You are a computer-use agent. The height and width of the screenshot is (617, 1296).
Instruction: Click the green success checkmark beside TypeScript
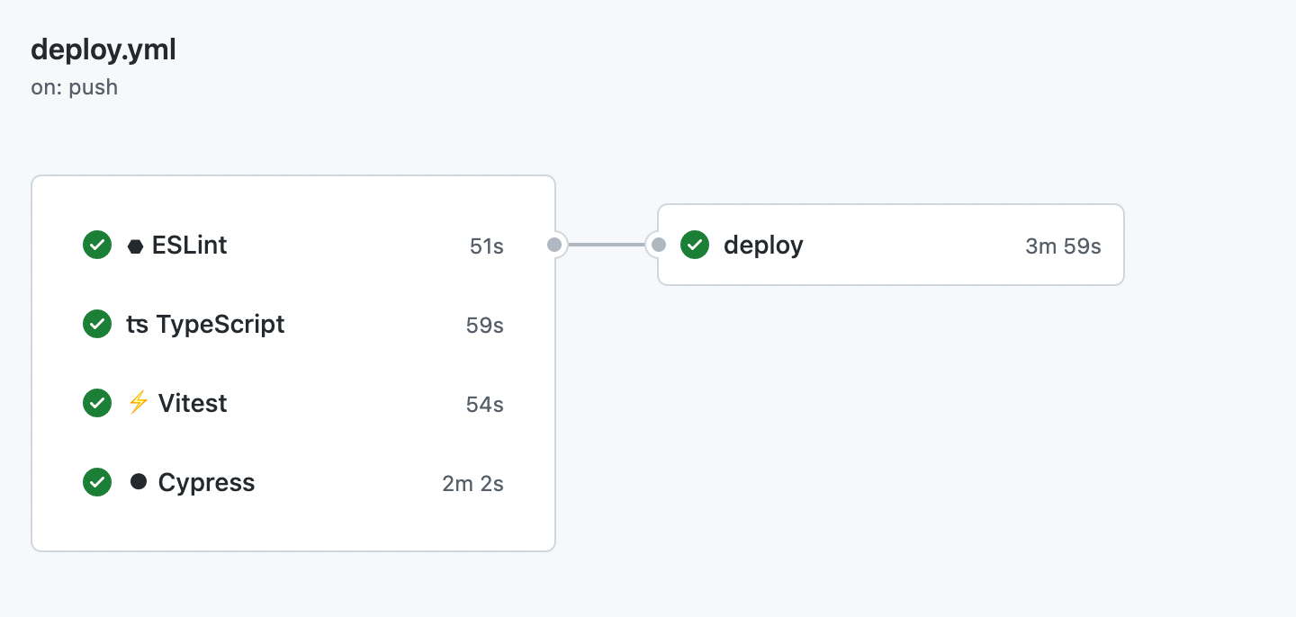(97, 324)
